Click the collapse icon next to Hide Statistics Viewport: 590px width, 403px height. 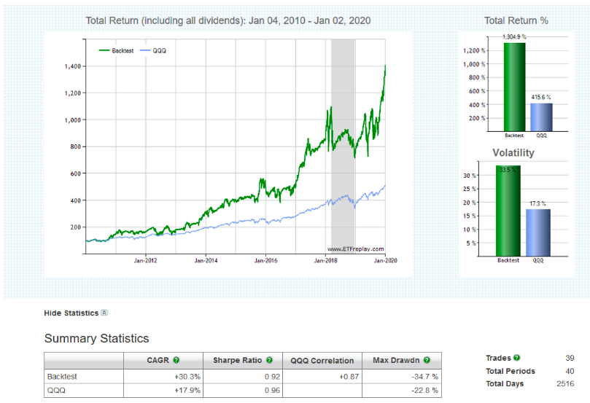[x=104, y=313]
